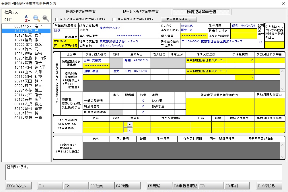Click spouse 所得見積額 field showing 0
288x192 pixels.
pyautogui.click(x=241, y=60)
